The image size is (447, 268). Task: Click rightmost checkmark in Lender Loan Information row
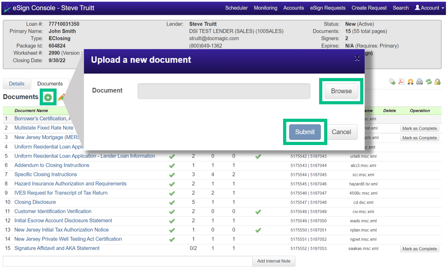(258, 156)
